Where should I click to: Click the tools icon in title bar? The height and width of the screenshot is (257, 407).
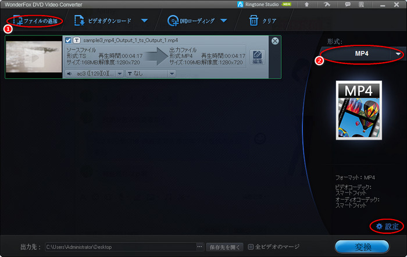[327, 5]
